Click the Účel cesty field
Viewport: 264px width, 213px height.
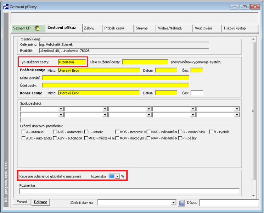[116, 85]
